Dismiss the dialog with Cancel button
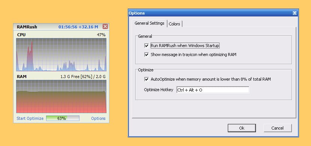This screenshot has width=311, height=146. [278, 128]
